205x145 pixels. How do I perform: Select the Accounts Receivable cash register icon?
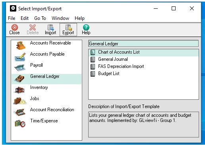(21, 45)
